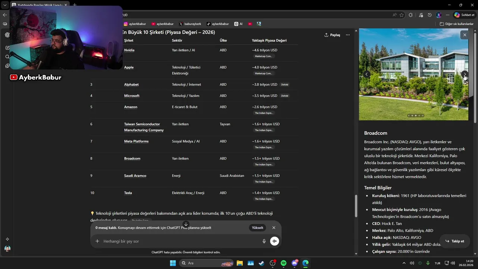478x269 pixels.
Task: Click the Nvidia company link
Action: pyautogui.click(x=129, y=50)
